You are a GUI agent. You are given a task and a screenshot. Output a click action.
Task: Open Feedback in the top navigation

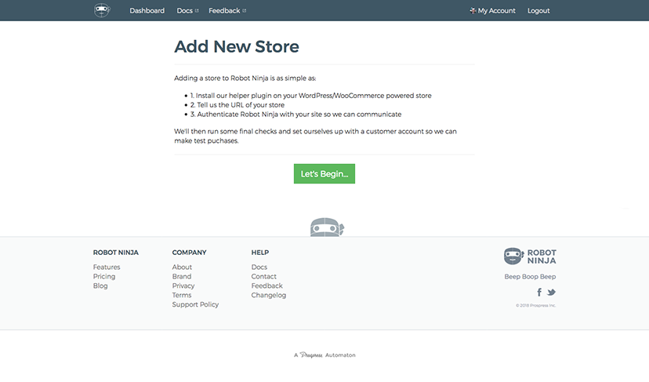tap(224, 11)
